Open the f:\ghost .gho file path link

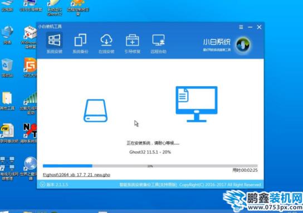click(76, 175)
